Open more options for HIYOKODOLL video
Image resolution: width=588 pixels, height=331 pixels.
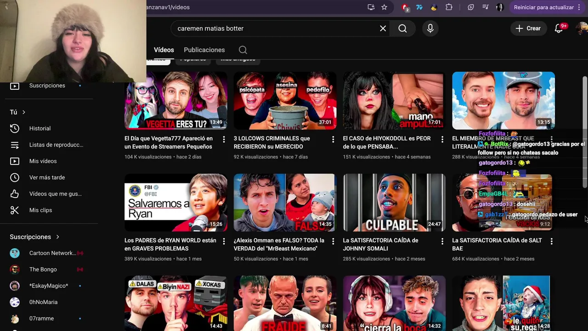442,139
